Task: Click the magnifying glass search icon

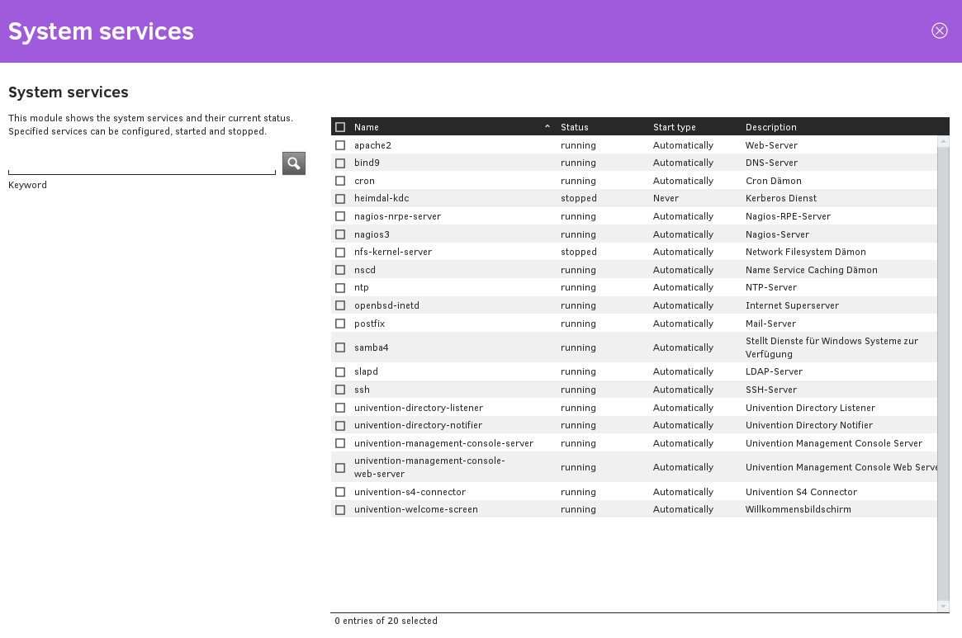Action: coord(293,163)
